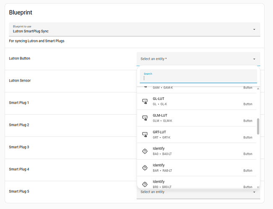Select the GL-LUT entity
The height and width of the screenshot is (209, 273).
[x=197, y=102]
